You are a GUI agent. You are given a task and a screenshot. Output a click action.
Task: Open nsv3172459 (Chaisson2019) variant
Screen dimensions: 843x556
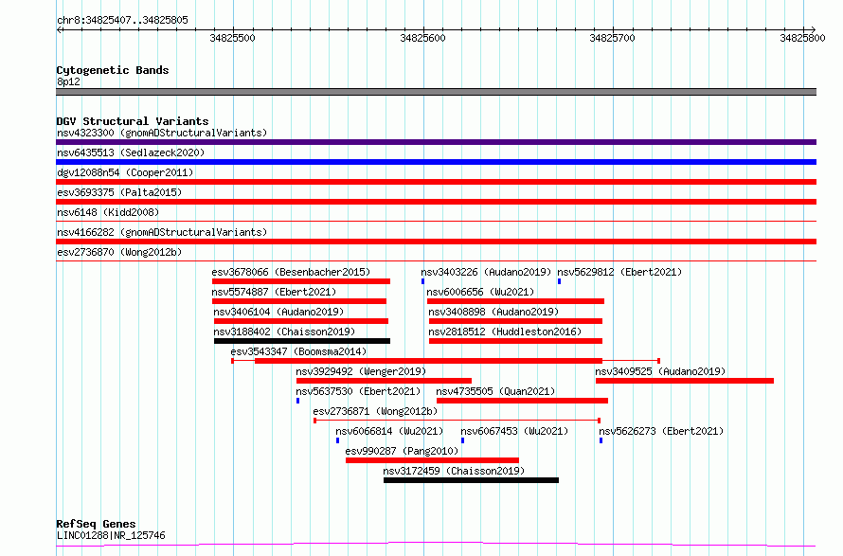coord(454,471)
